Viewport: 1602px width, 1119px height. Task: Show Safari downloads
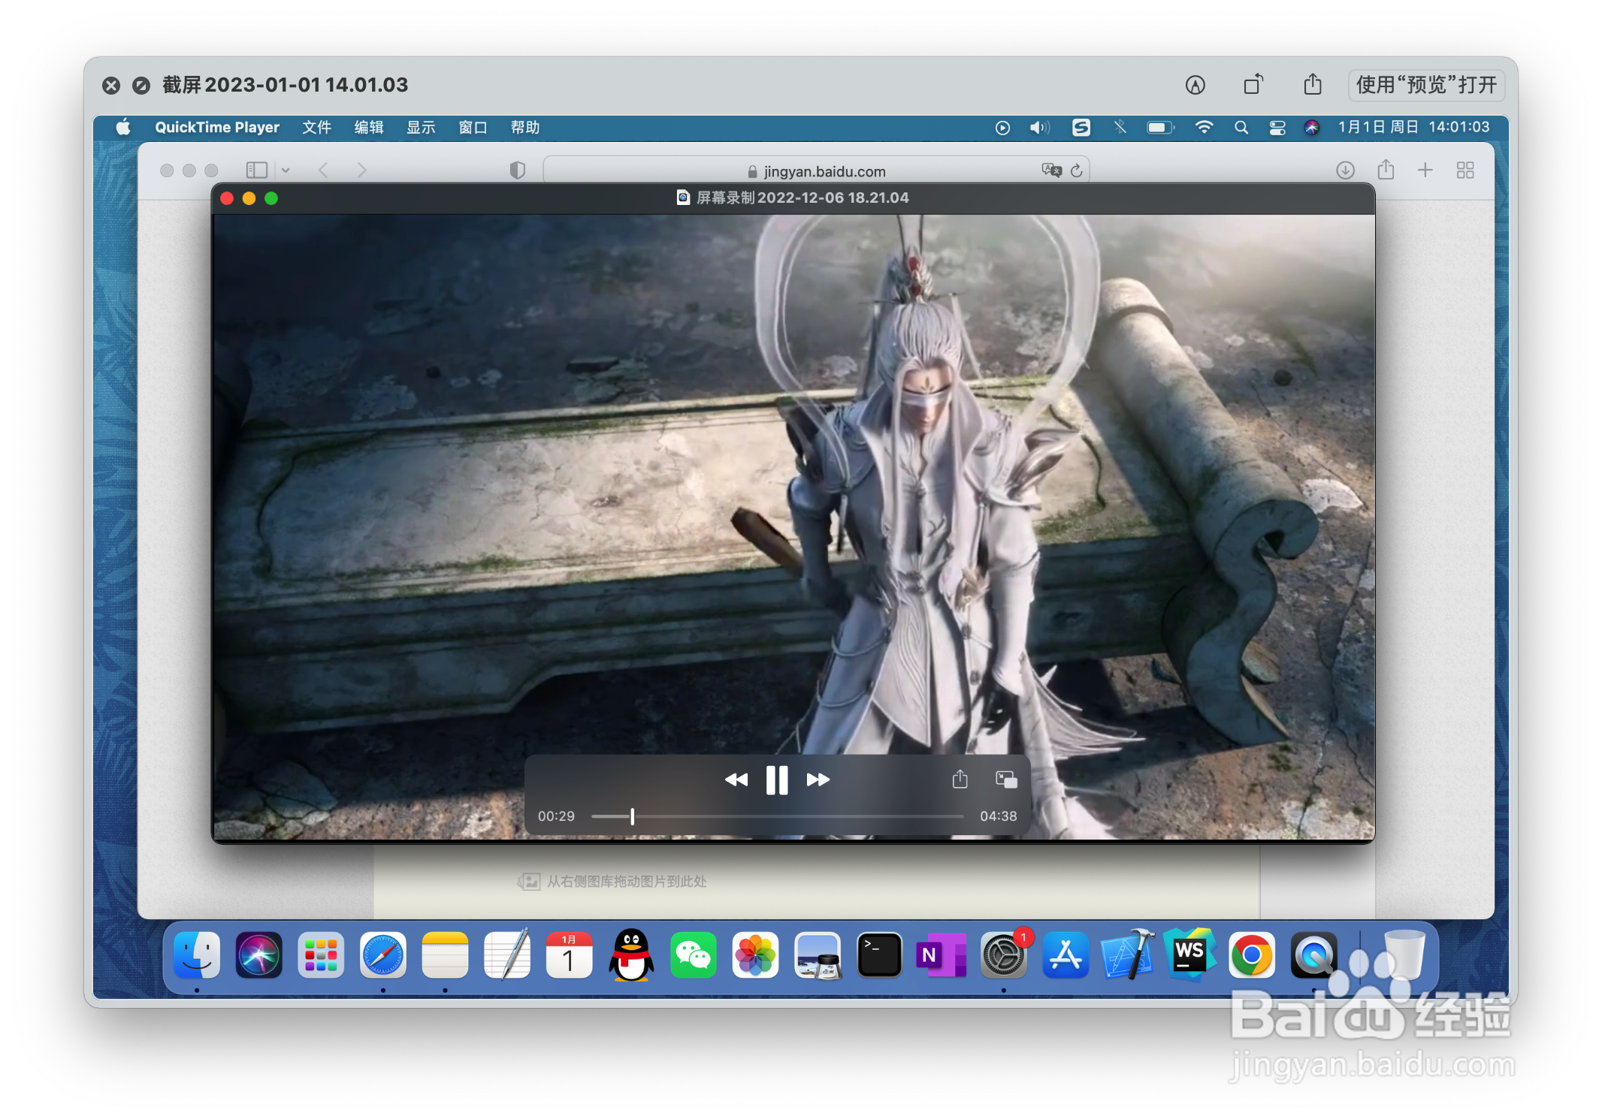tap(1345, 170)
